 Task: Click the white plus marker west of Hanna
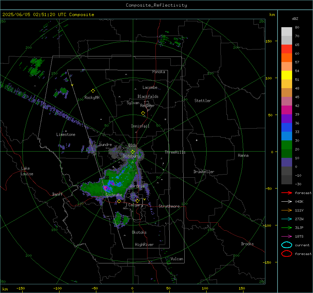[196, 140]
